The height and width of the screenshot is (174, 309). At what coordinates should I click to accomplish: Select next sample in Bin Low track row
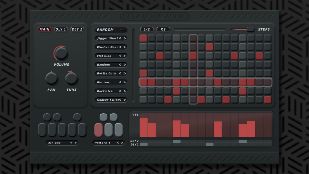(125, 82)
